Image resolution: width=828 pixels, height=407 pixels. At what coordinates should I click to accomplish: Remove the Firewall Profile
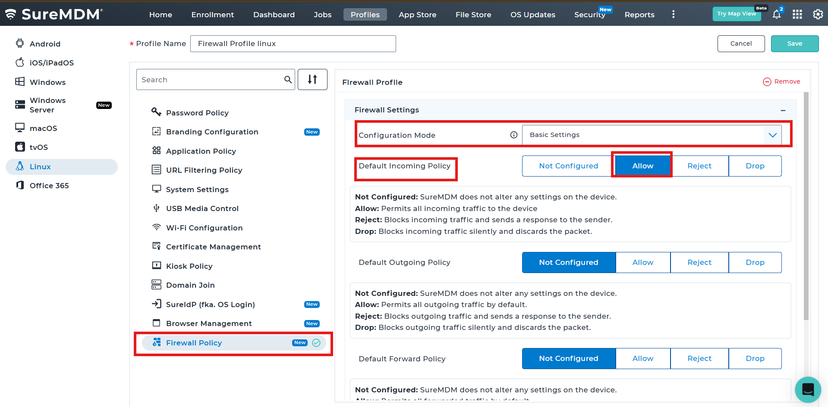point(781,81)
